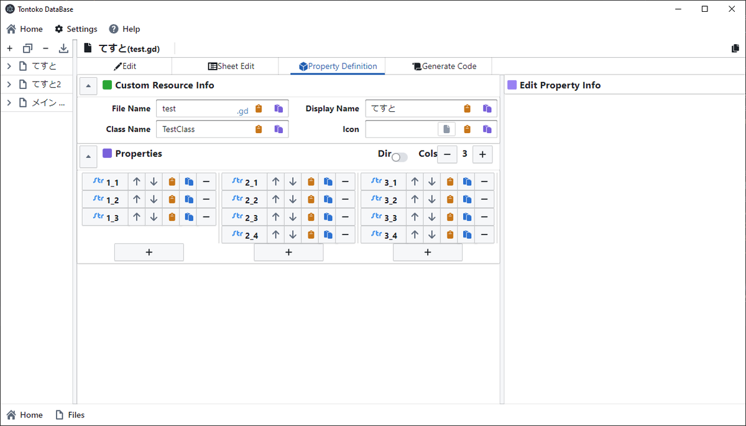
Task: Toggle the Dir switch in Properties
Action: [x=400, y=157]
